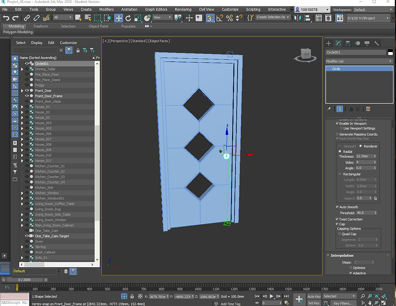Open the Create command panel tab
This screenshot has width=396, height=306.
click(328, 43)
